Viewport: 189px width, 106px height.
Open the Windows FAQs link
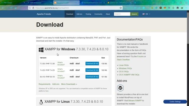(125, 68)
